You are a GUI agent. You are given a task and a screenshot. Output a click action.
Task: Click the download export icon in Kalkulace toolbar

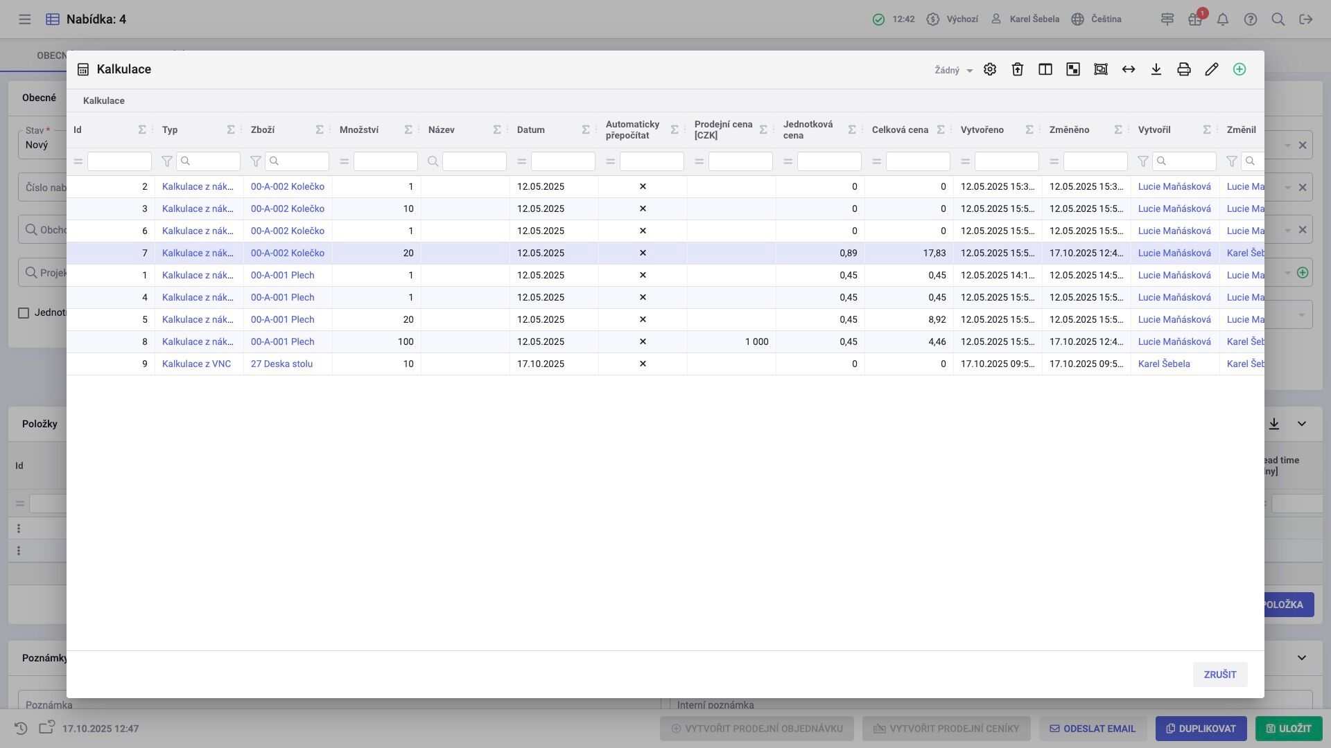(1156, 69)
